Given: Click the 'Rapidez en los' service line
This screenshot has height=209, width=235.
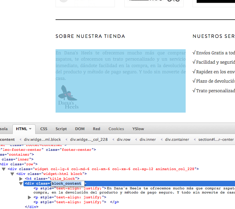Looking at the screenshot, I should [x=214, y=72].
